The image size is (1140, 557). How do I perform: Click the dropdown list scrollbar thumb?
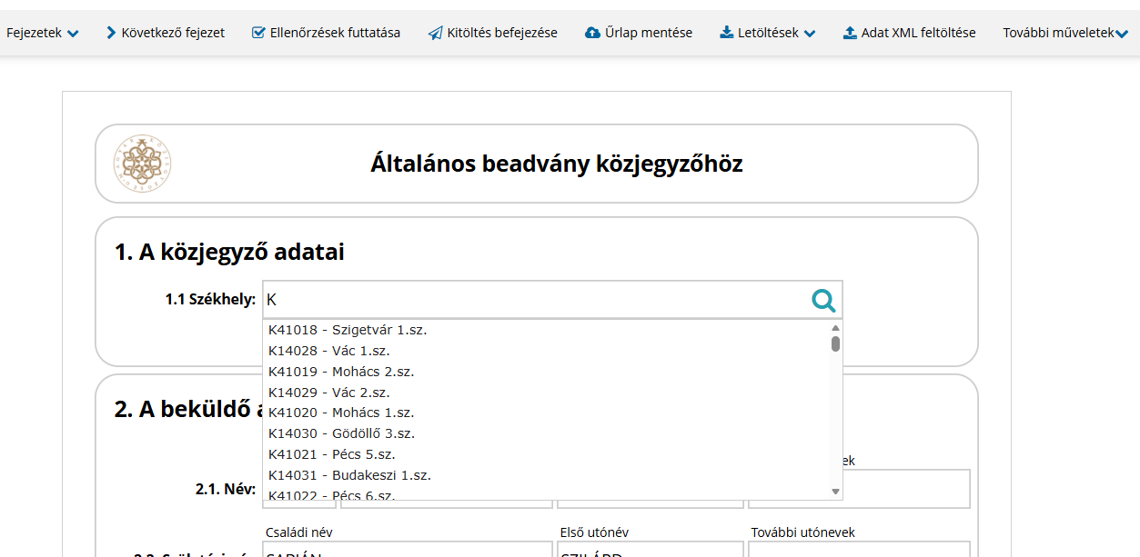click(835, 343)
